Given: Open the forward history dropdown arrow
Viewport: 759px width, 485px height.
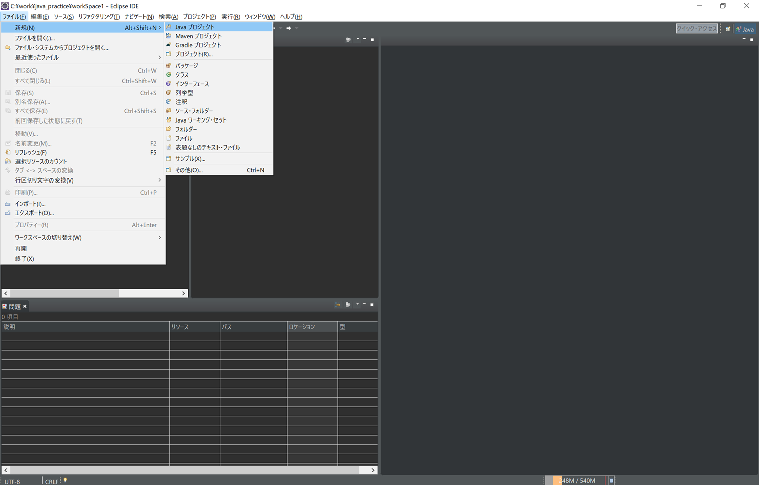Looking at the screenshot, I should (x=297, y=28).
